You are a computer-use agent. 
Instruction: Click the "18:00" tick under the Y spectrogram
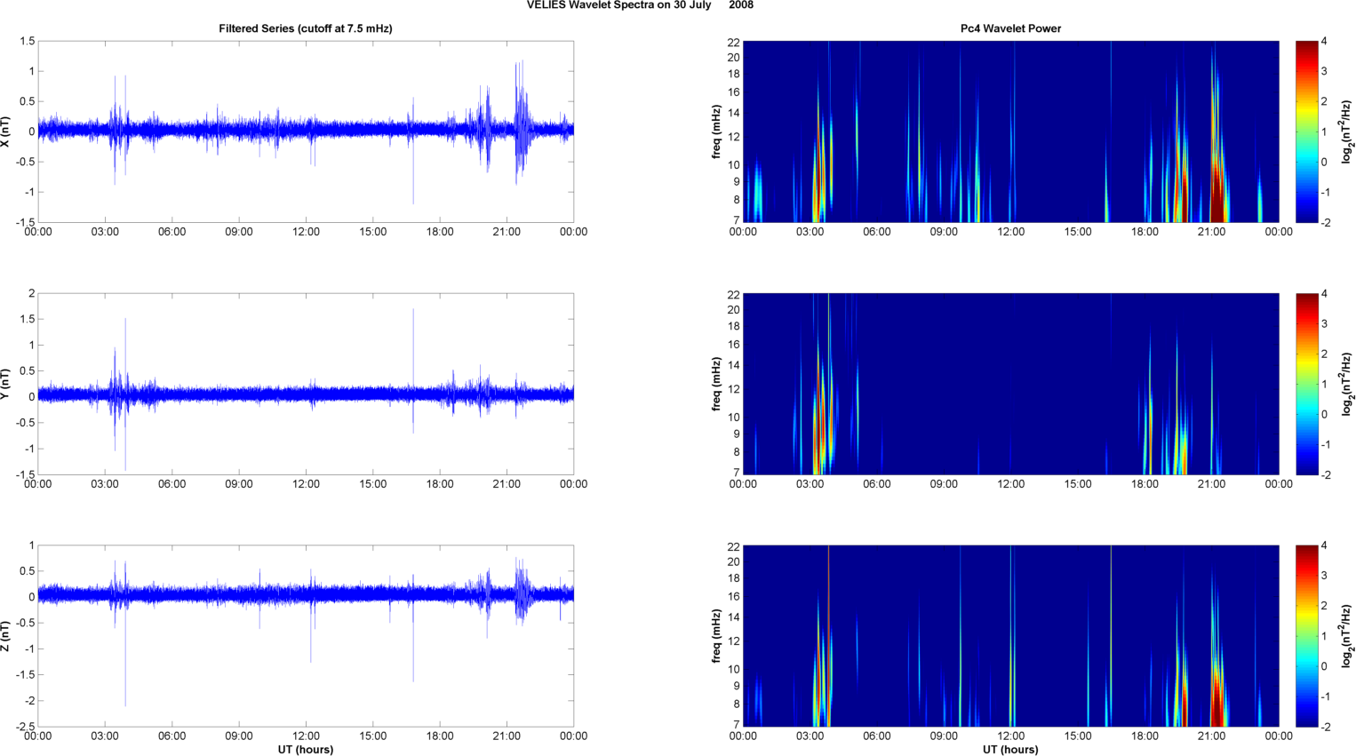click(1145, 484)
